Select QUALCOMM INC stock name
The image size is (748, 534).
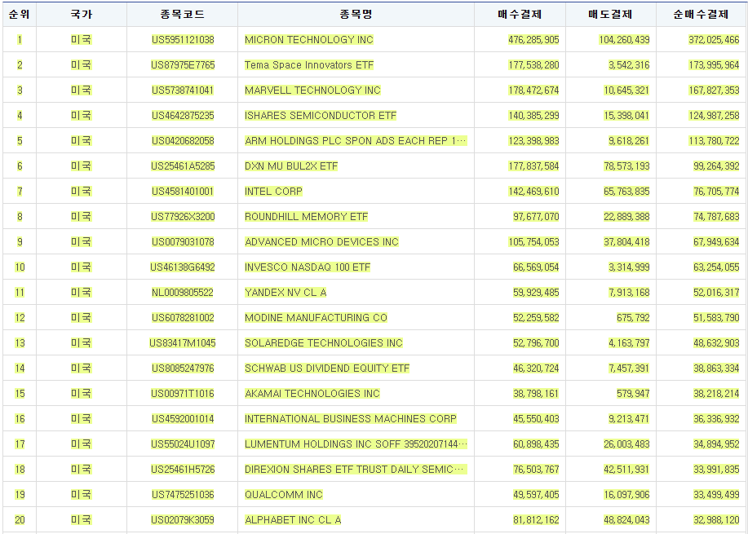pos(284,494)
